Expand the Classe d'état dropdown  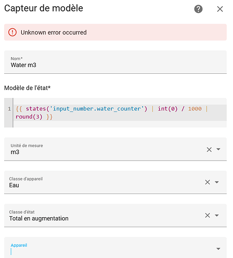tap(217, 215)
